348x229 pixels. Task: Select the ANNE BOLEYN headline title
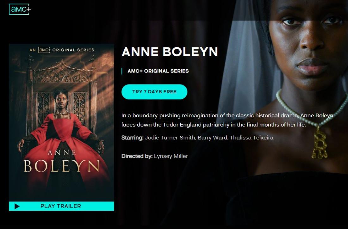(170, 52)
